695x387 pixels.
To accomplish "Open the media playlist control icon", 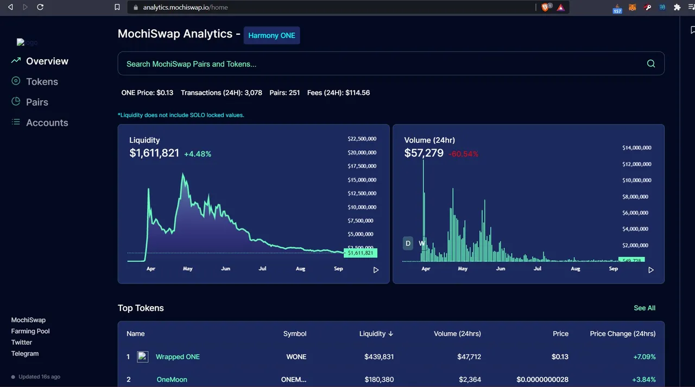I will pos(691,7).
